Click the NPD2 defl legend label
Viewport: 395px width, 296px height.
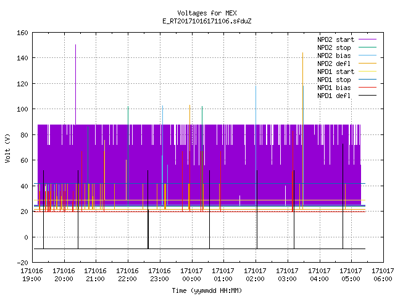334,64
